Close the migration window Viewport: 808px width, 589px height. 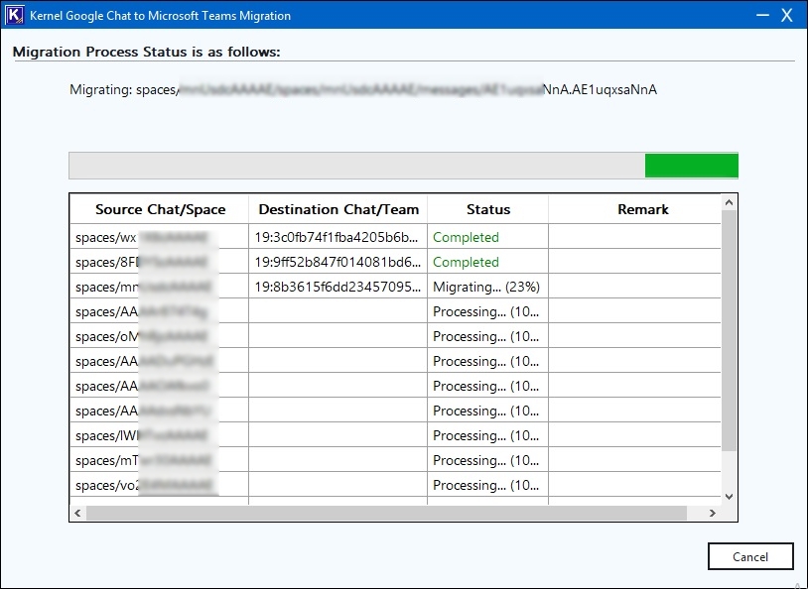(x=787, y=15)
